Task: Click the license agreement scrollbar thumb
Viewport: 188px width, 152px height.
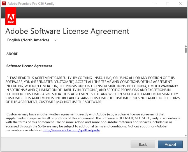Action: click(185, 50)
